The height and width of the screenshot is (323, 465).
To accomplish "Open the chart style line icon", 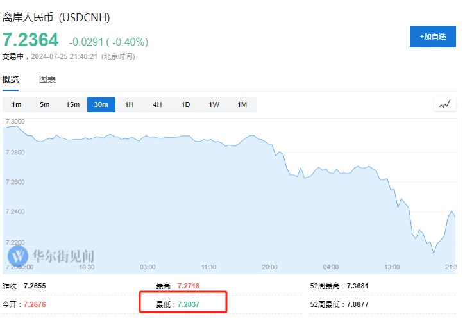I will point(444,104).
